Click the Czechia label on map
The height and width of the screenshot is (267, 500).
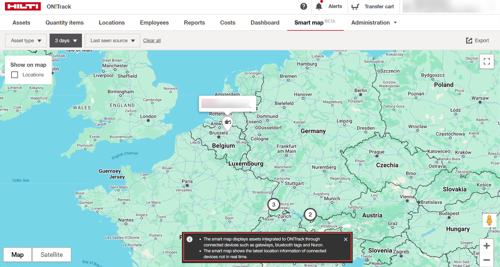387,165
